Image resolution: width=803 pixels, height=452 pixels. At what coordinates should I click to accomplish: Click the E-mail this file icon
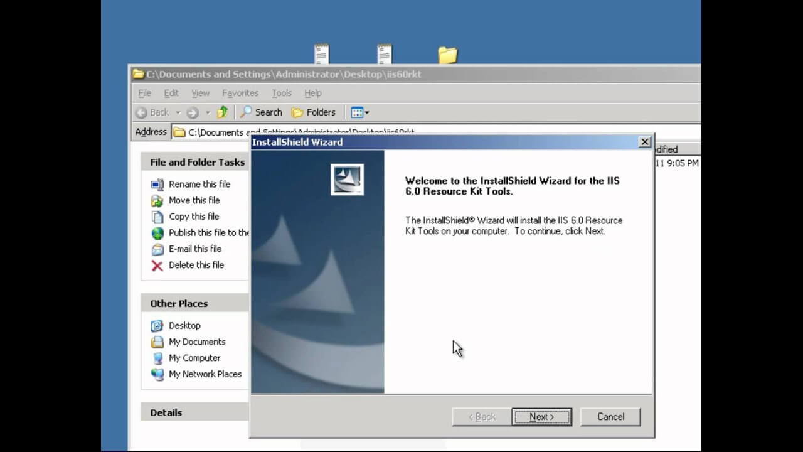157,249
